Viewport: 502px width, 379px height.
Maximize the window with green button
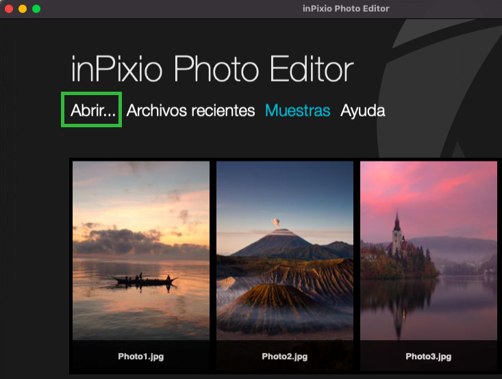[x=36, y=9]
